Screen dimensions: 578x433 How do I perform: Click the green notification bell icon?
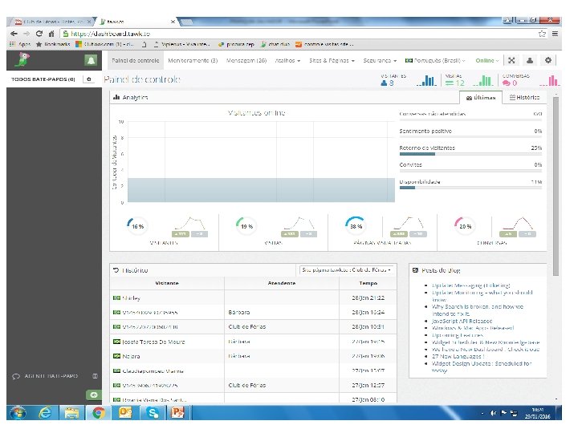91,60
